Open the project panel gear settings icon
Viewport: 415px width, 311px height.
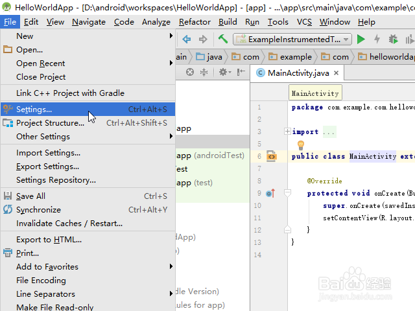coord(225,72)
